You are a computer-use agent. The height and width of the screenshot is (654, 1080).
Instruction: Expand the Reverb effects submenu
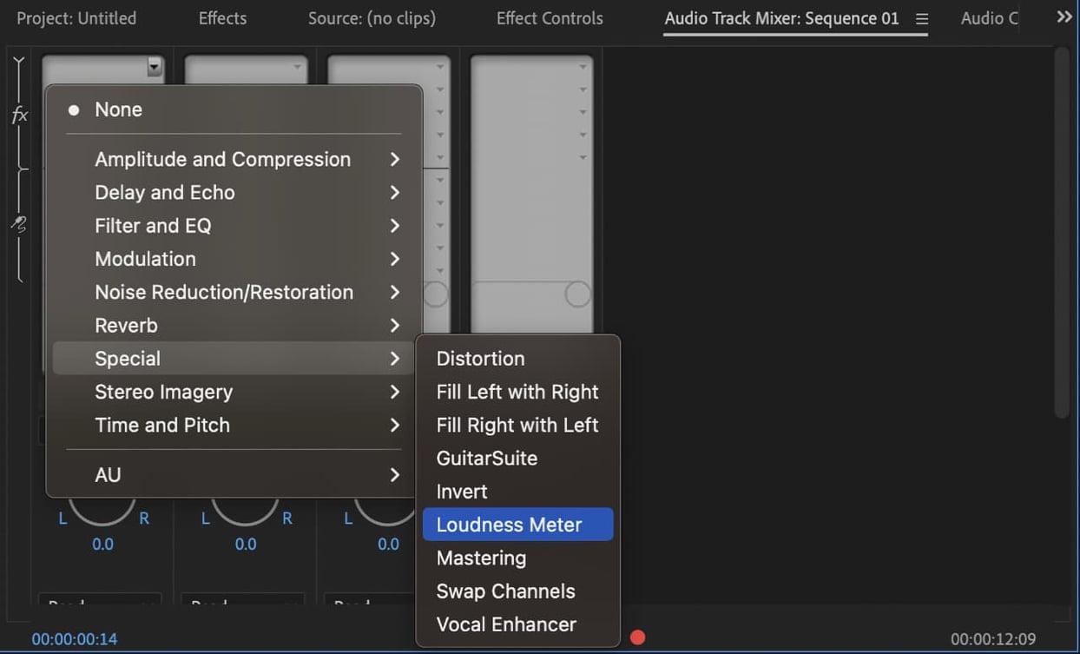point(127,325)
